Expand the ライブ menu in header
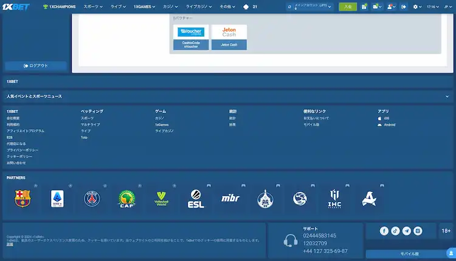456x261 pixels. (118, 7)
